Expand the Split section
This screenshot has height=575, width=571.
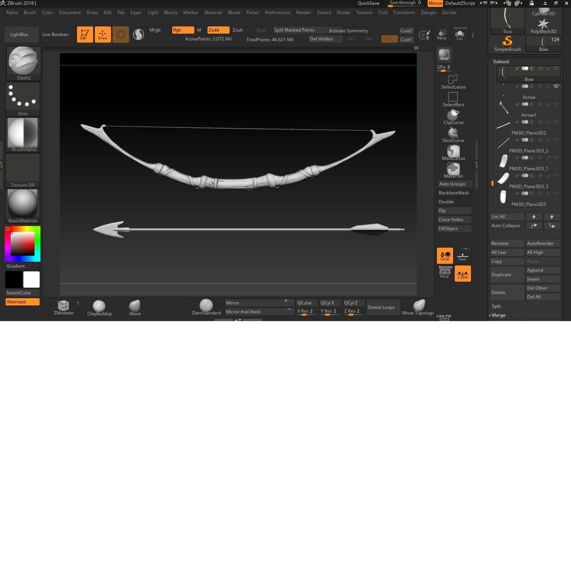pyautogui.click(x=496, y=306)
